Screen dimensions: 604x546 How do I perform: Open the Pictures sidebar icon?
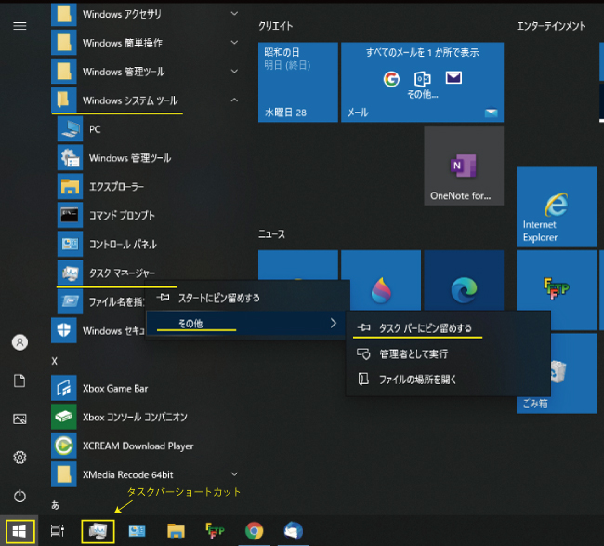[x=20, y=419]
